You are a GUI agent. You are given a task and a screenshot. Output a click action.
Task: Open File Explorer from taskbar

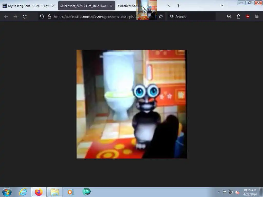click(55, 192)
